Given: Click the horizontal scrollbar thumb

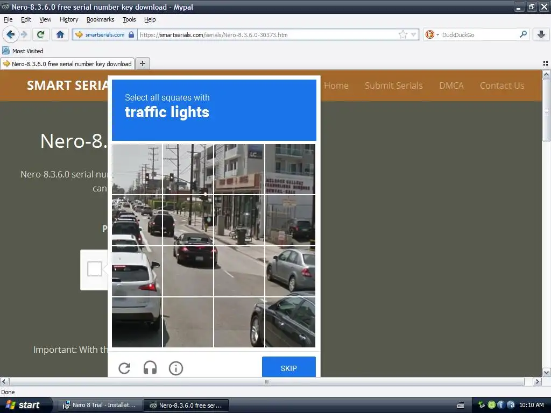Looking at the screenshot, I should coord(267,382).
